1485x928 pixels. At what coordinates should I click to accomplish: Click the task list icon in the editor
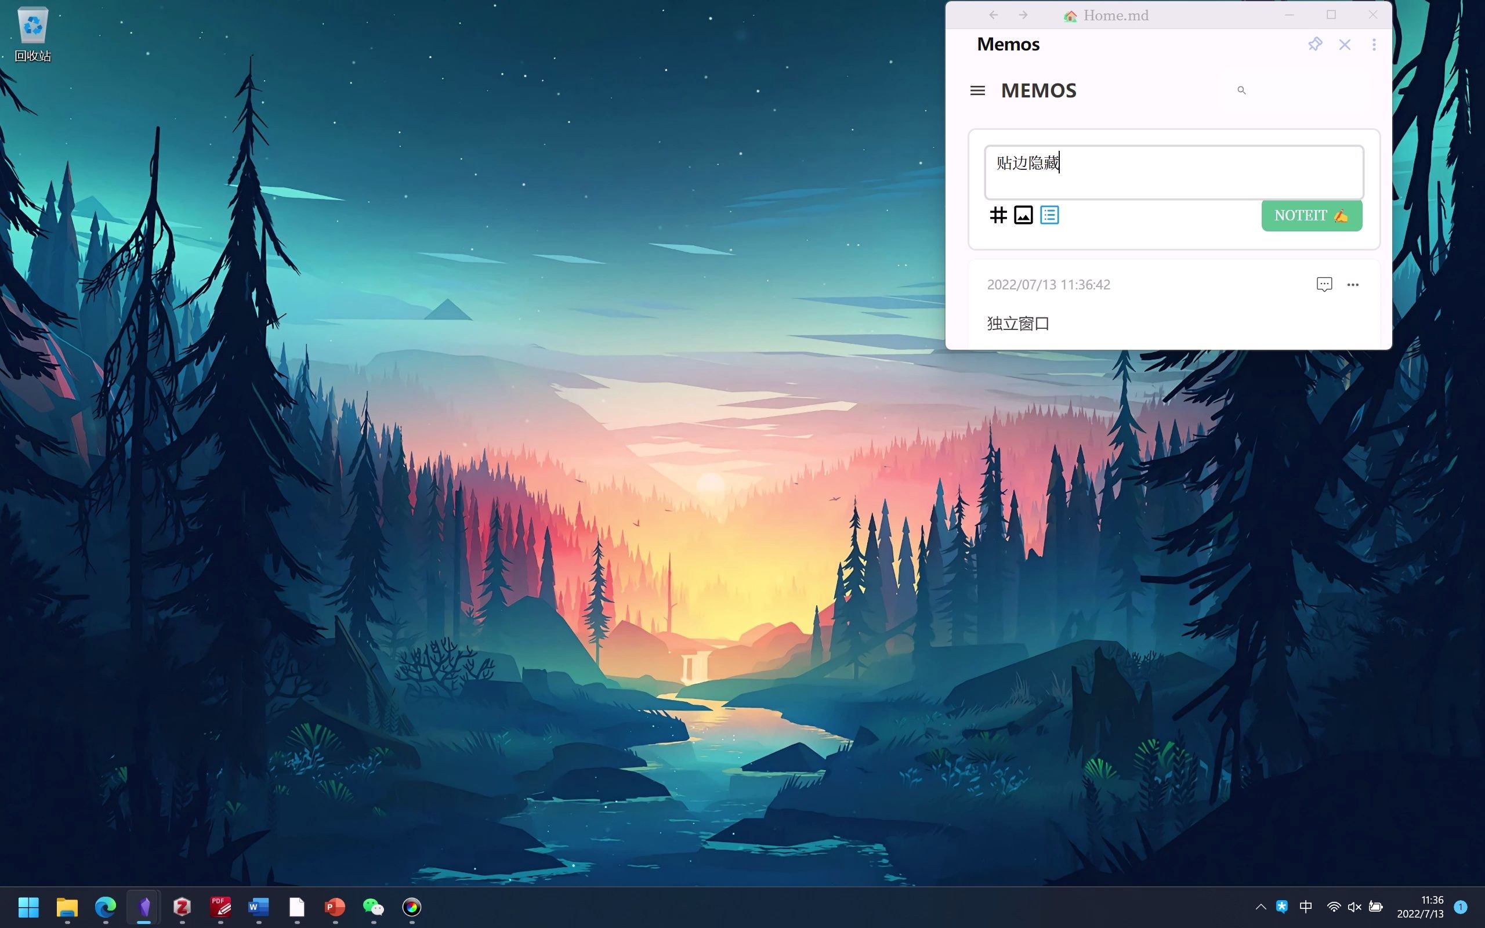1049,215
